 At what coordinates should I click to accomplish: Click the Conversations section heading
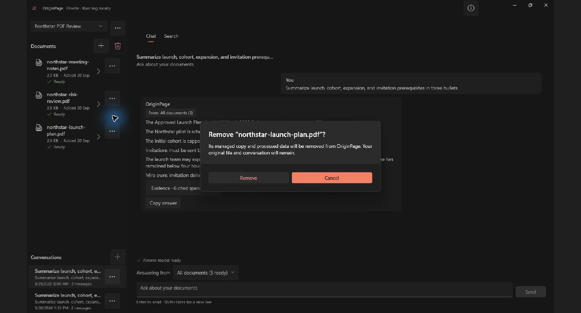(x=46, y=257)
